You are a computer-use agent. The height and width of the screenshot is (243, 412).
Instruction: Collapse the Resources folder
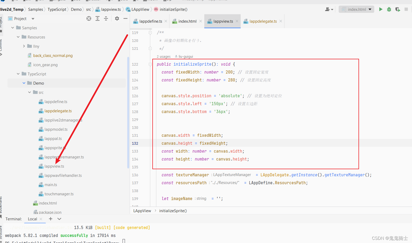coord(18,37)
